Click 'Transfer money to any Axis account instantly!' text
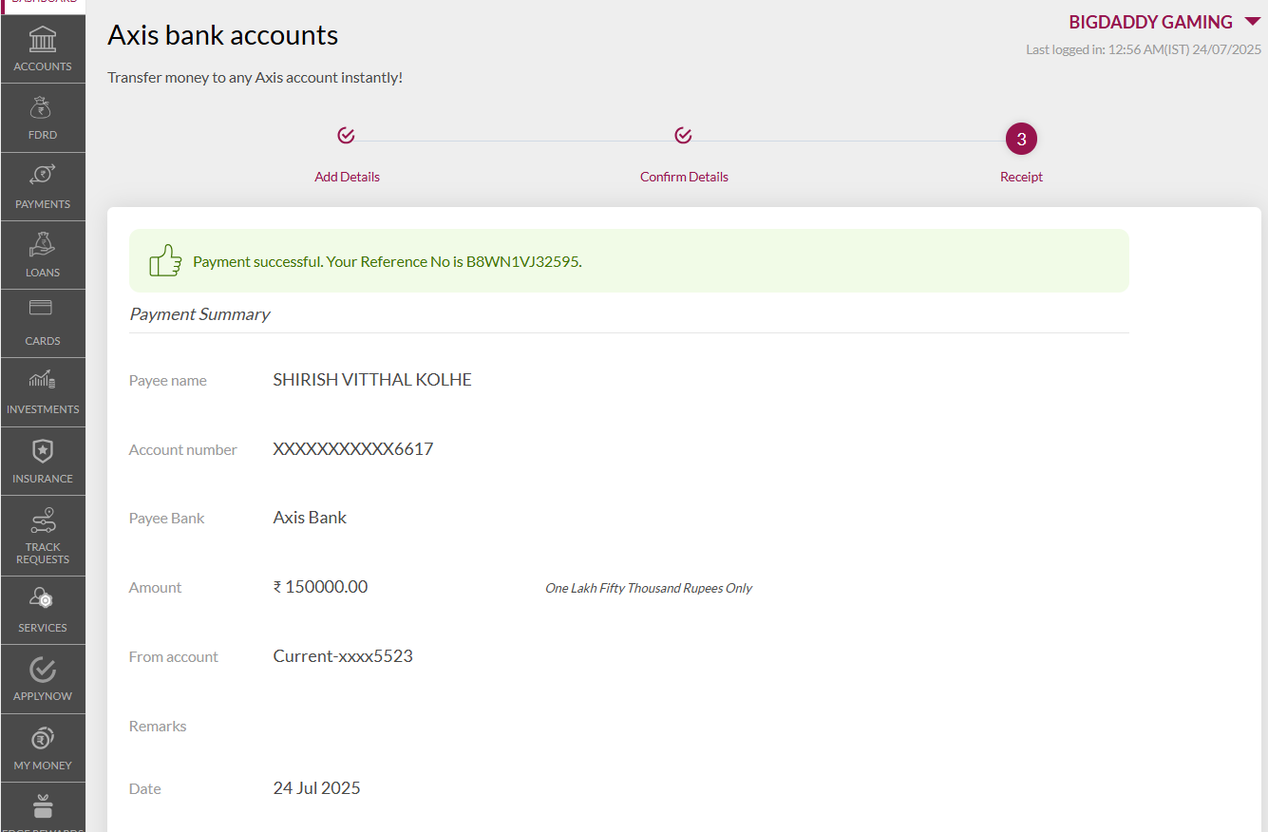This screenshot has height=832, width=1268. pos(255,77)
